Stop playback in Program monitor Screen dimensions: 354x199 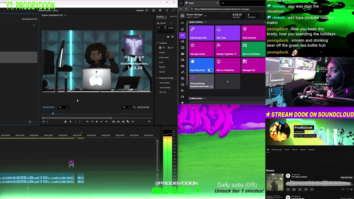tap(97, 122)
